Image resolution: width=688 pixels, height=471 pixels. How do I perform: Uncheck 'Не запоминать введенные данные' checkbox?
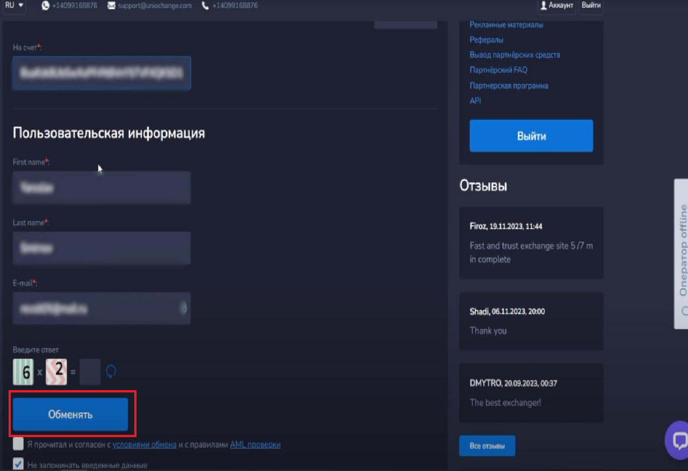click(18, 464)
